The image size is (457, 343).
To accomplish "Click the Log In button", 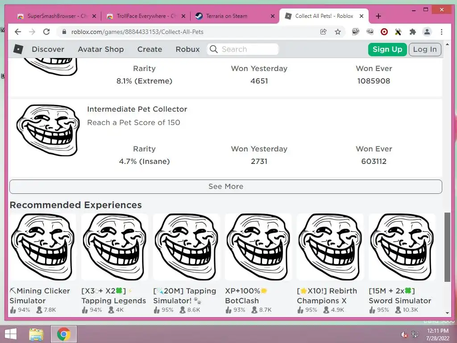I will pyautogui.click(x=425, y=49).
